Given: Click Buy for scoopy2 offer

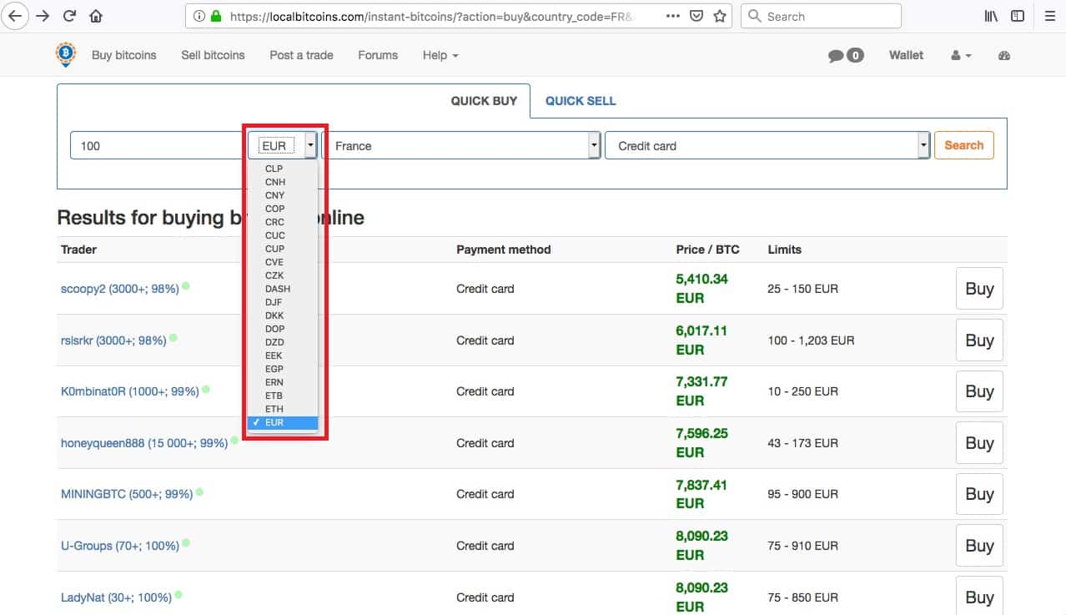Looking at the screenshot, I should click(979, 289).
